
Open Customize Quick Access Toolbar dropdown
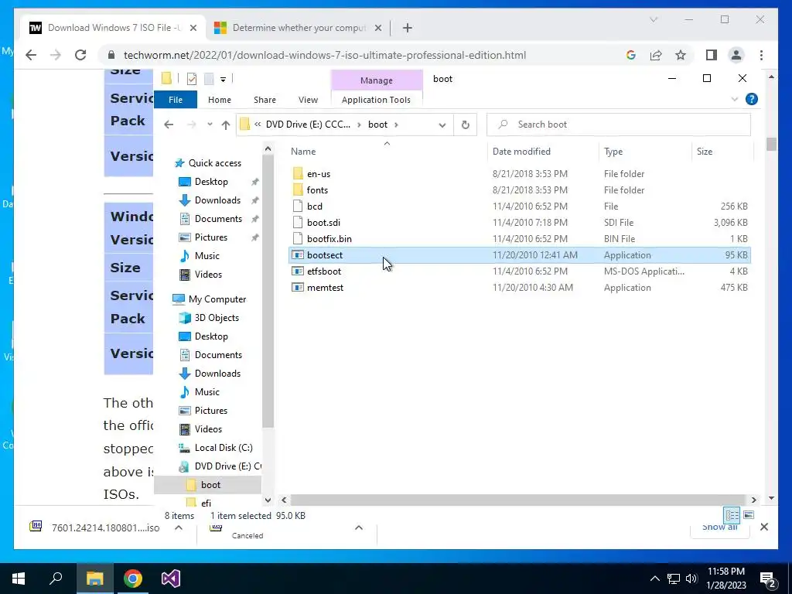point(223,80)
